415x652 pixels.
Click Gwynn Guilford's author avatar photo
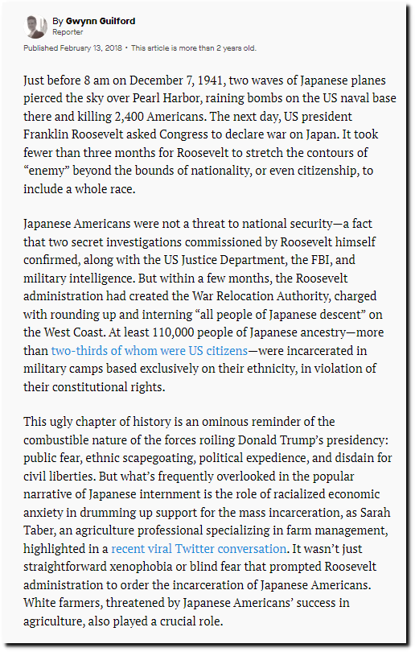coord(35,27)
